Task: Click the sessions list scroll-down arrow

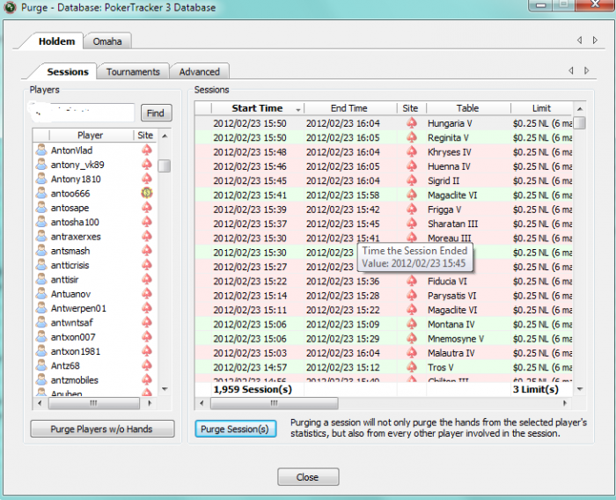Action: [580, 389]
